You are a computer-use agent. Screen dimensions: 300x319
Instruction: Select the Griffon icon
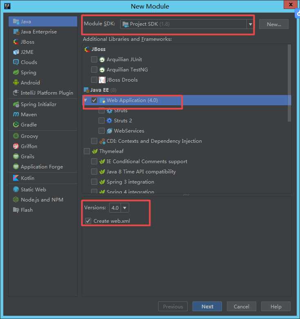[16, 146]
